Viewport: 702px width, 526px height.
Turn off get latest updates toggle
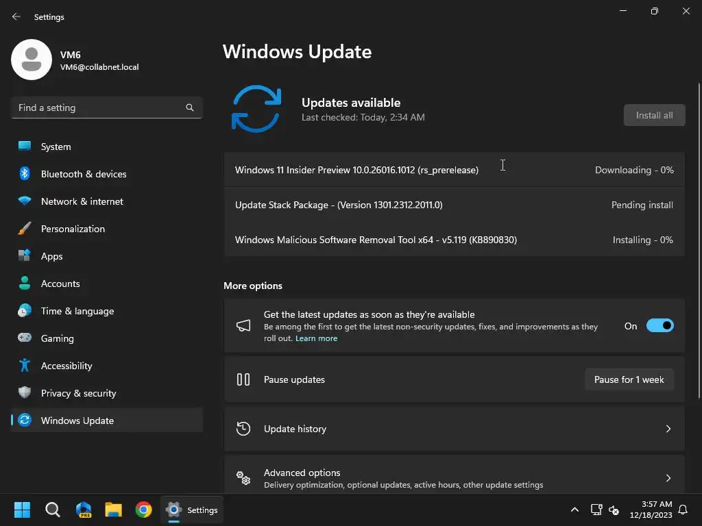click(660, 325)
